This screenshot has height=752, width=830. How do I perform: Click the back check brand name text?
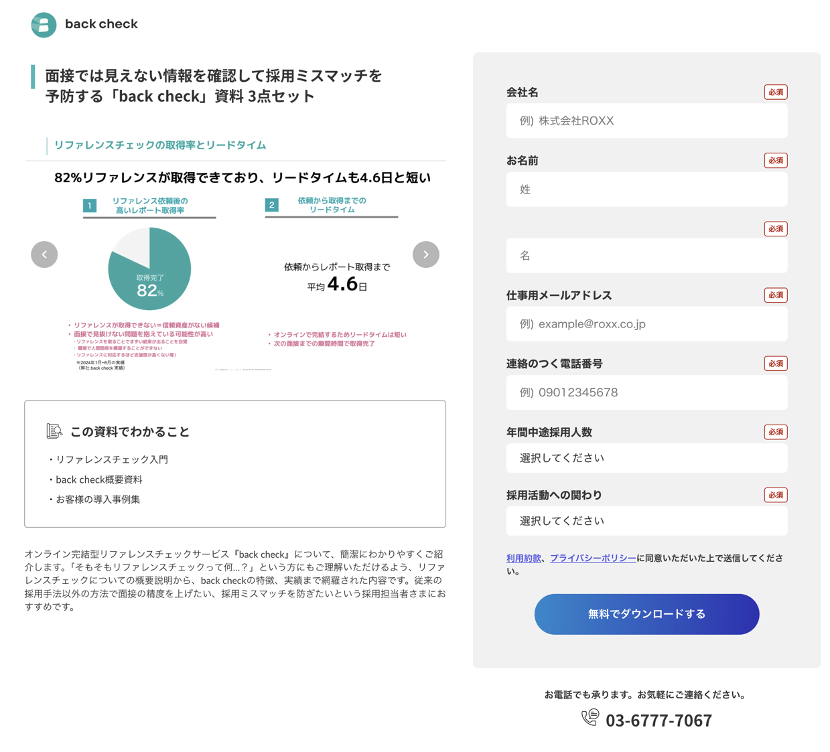101,24
